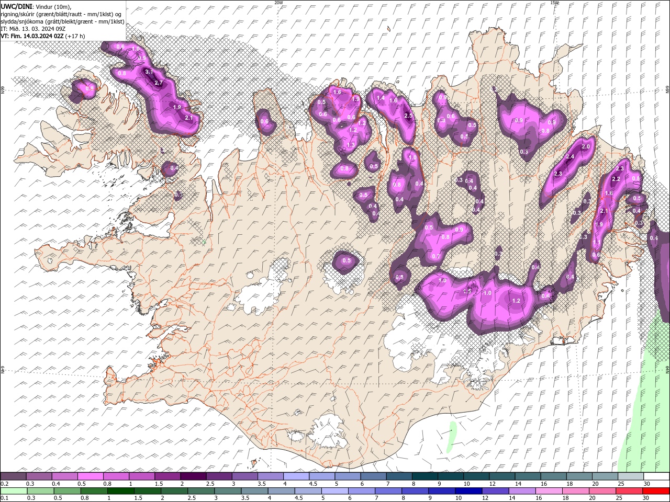This screenshot has height=502, width=670.
Task: Click bottom legend swatch between 2 and 2.5
Action: [x=174, y=491]
